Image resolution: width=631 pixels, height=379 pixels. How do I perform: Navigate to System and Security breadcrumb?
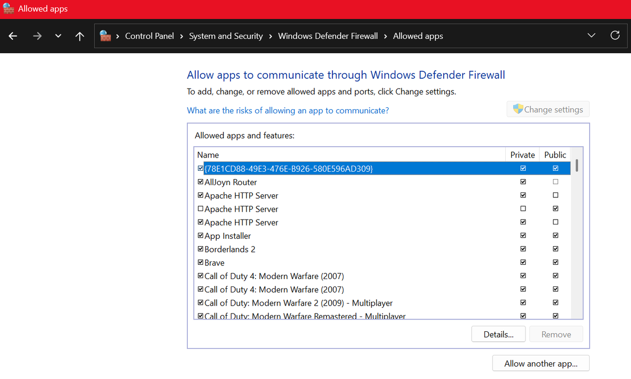226,36
